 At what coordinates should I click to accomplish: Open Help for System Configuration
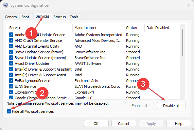[x=179, y=124]
